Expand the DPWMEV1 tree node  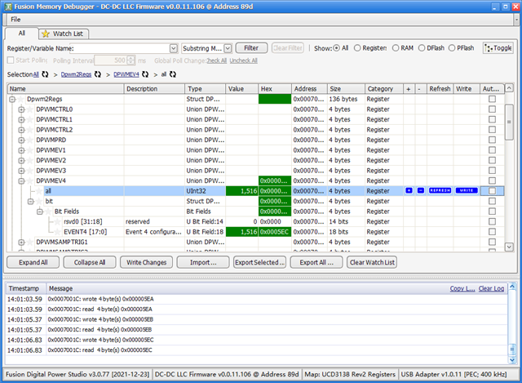(21, 150)
